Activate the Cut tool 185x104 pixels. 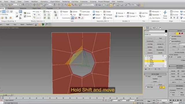73,15
